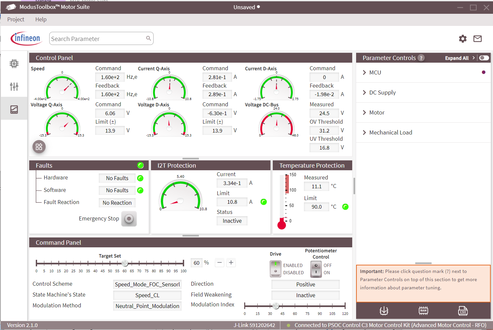Image resolution: width=493 pixels, height=330 pixels.
Task: Click the I2T Protection current gauge
Action: [x=180, y=195]
